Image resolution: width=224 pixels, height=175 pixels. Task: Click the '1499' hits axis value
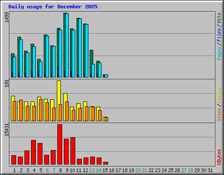click(7, 17)
